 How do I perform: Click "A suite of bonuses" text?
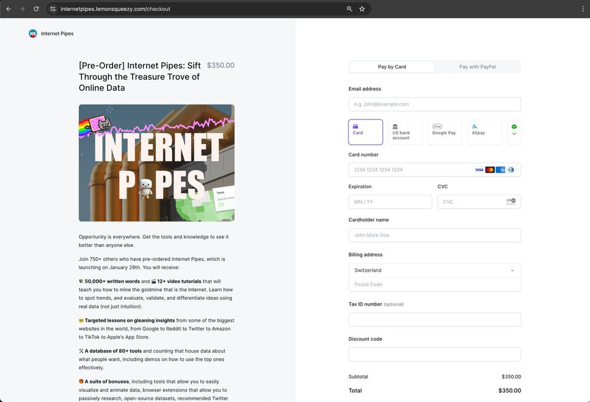107,381
